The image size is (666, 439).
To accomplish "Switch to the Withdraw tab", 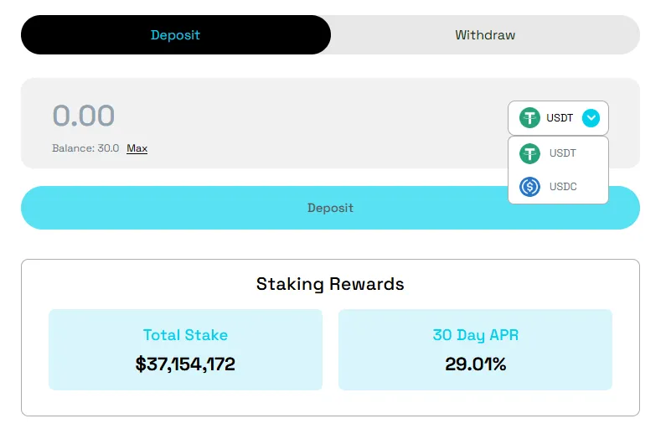I will click(485, 35).
